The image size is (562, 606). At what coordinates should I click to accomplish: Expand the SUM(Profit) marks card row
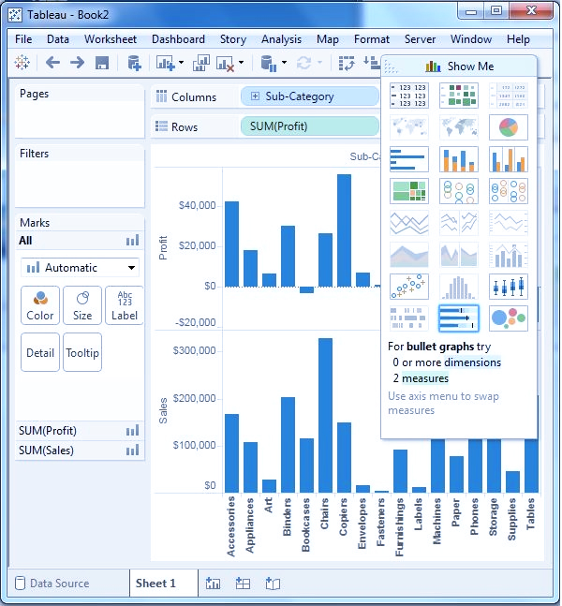pos(80,431)
